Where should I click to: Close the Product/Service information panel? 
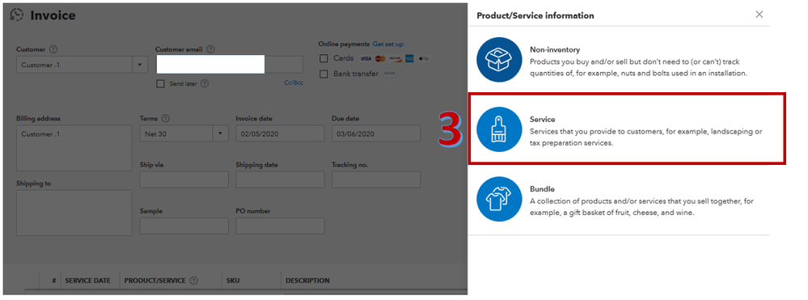pos(759,15)
